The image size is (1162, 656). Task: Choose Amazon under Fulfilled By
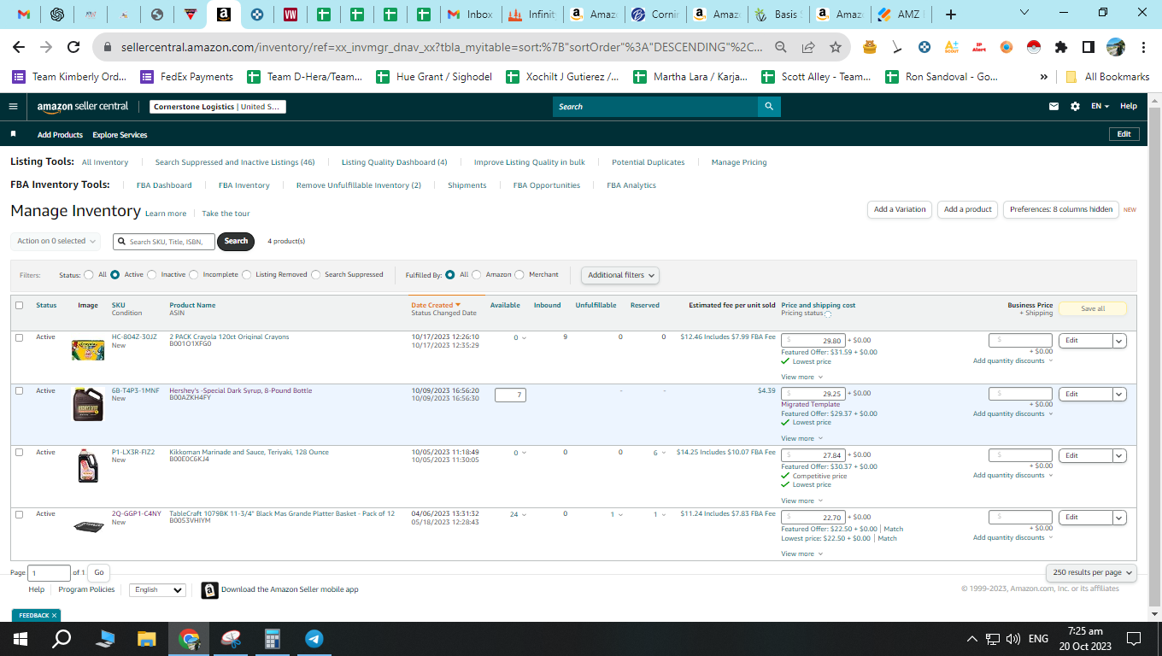(477, 275)
